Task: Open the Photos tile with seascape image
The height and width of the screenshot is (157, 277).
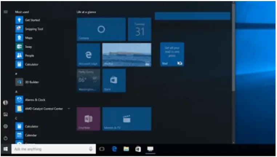Action: (127, 55)
